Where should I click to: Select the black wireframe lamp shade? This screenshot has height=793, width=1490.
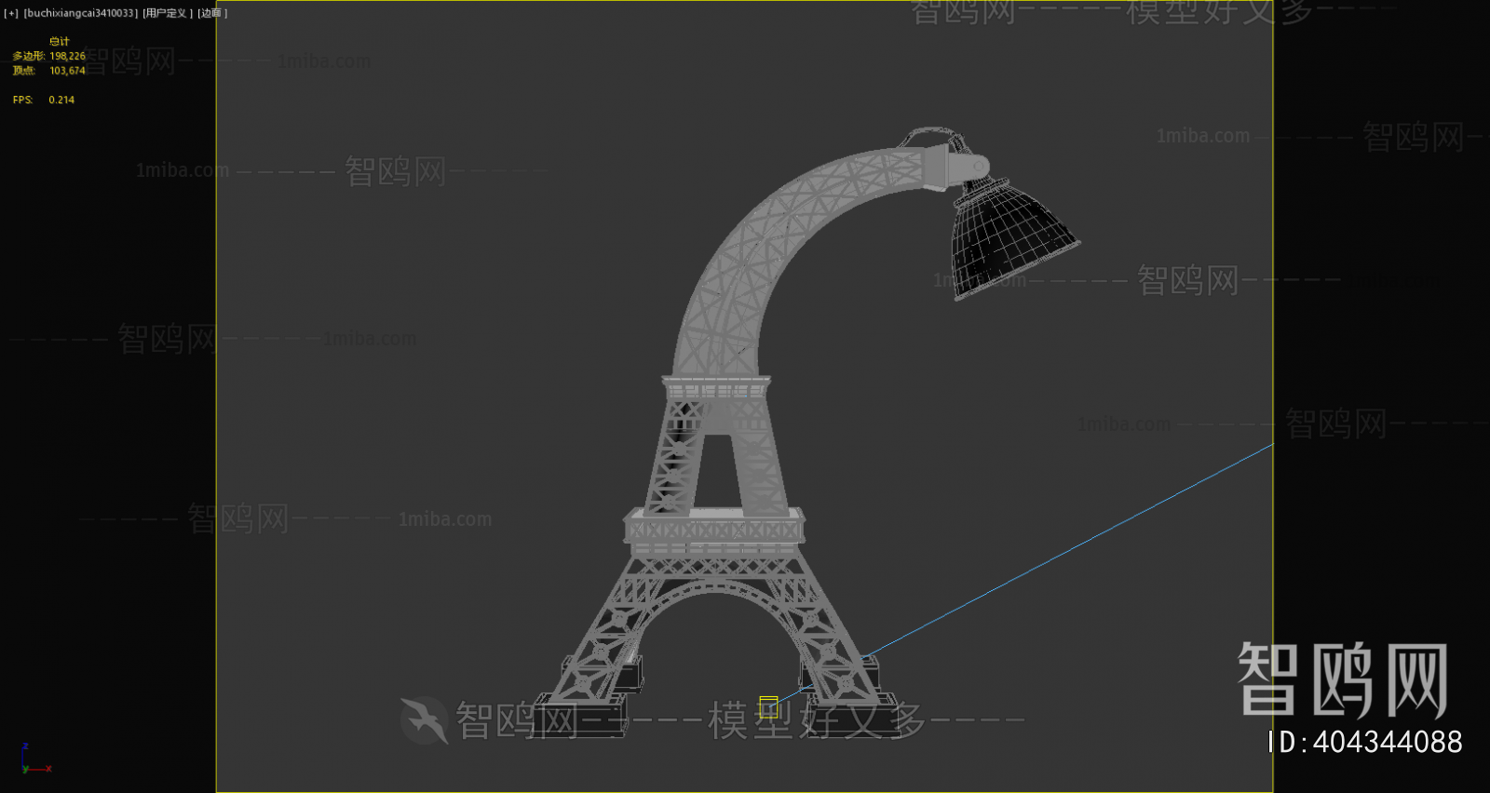(1009, 238)
